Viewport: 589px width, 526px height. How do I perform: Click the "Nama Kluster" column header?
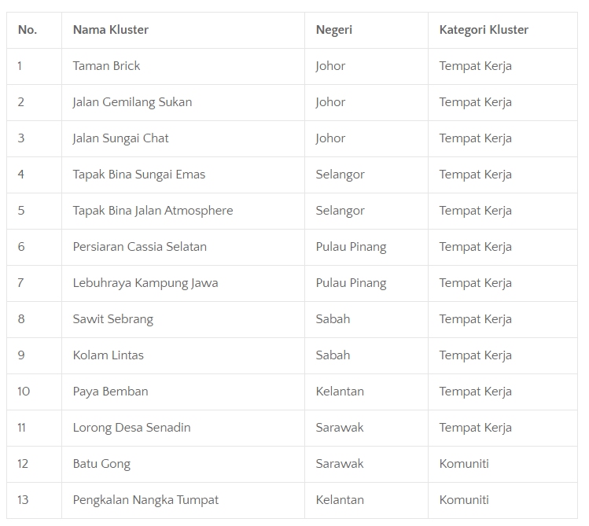(x=110, y=30)
